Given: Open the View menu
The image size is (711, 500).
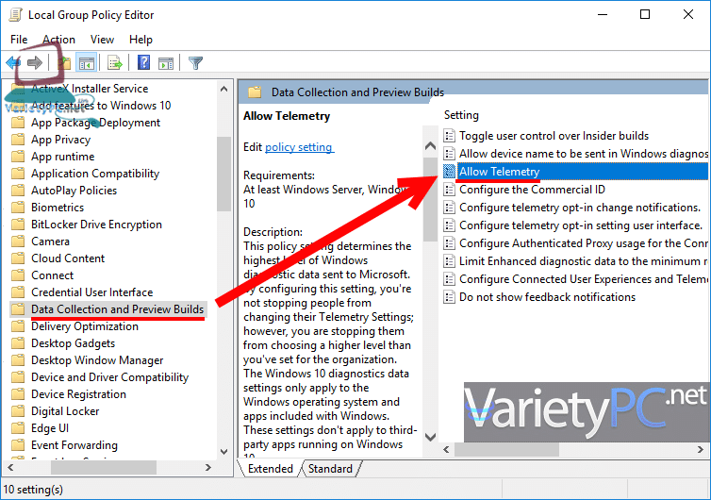Looking at the screenshot, I should 102,40.
